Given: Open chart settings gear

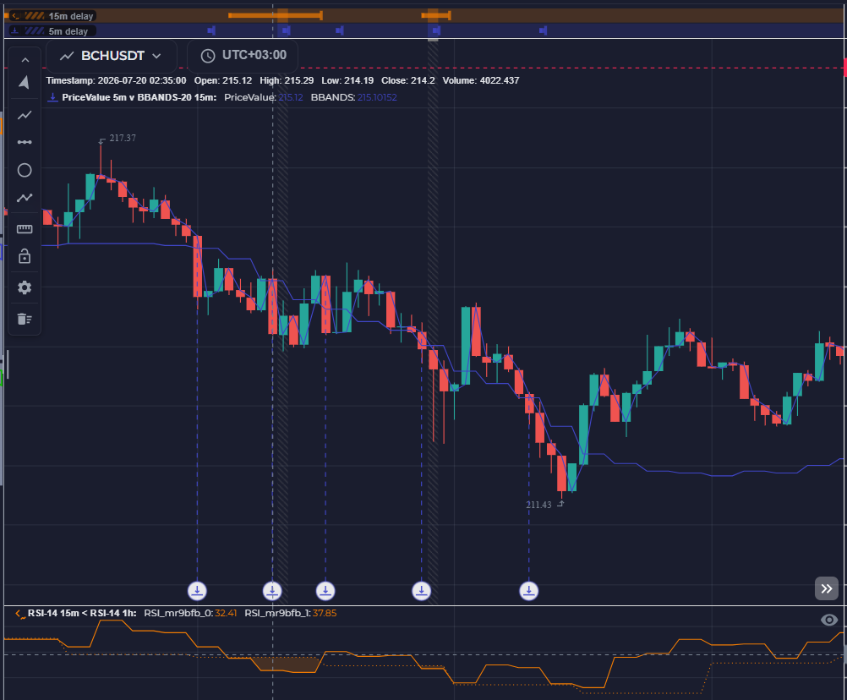Looking at the screenshot, I should 25,287.
